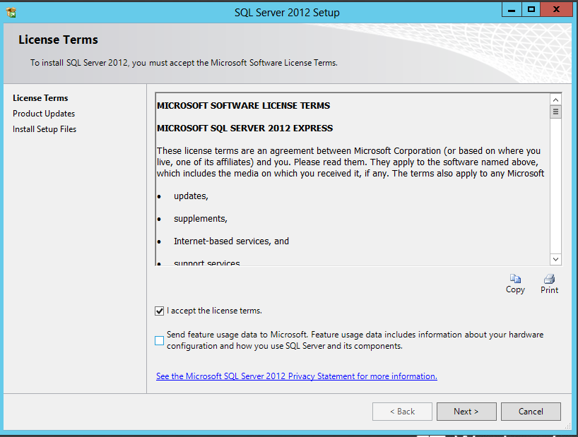Uncheck the I accept the license terms checkbox

pos(159,311)
